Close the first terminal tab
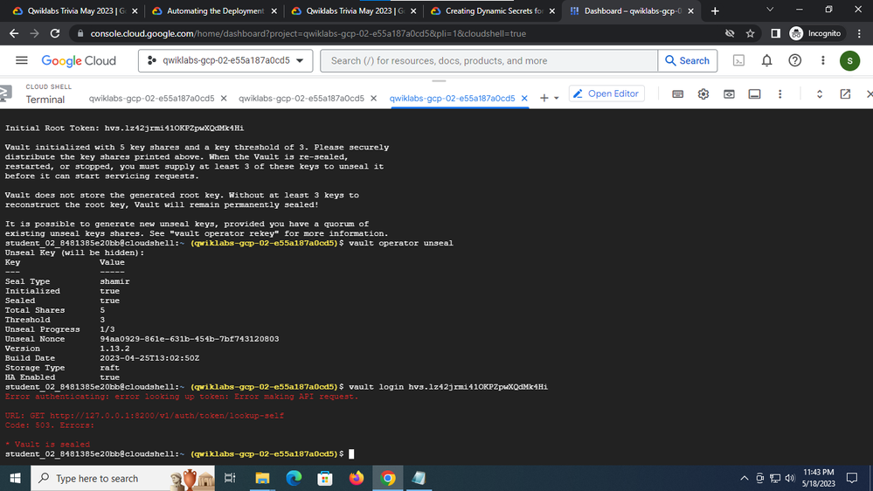 coord(223,98)
